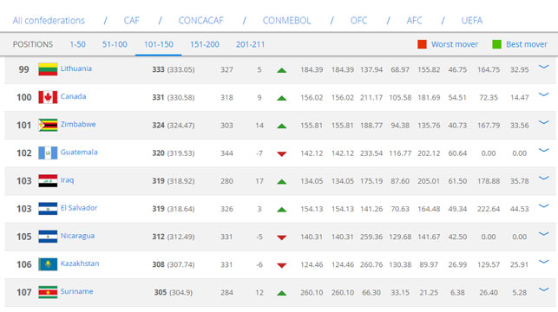Click Suriname's points 305 (304.9)
The height and width of the screenshot is (312, 558).
click(174, 292)
